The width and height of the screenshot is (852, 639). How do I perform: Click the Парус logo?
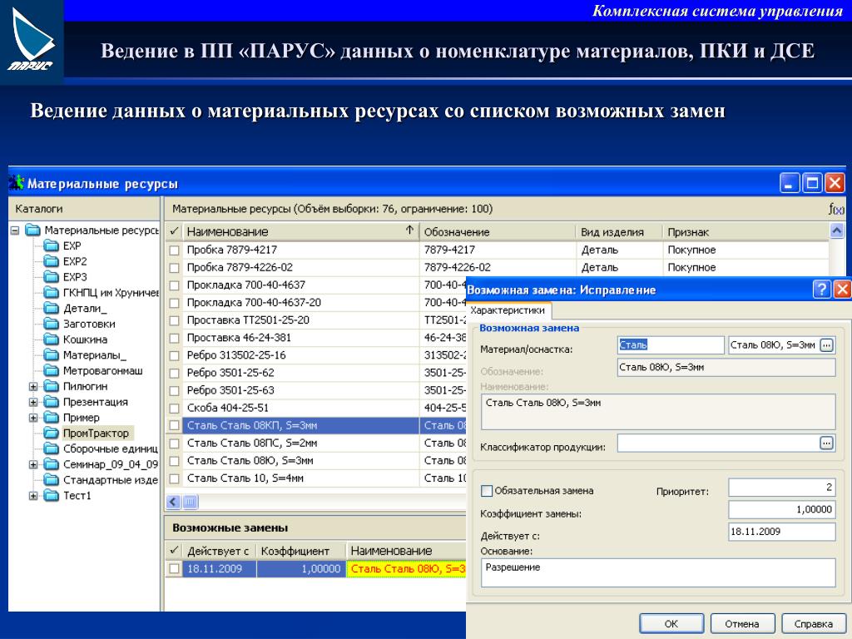(x=32, y=41)
